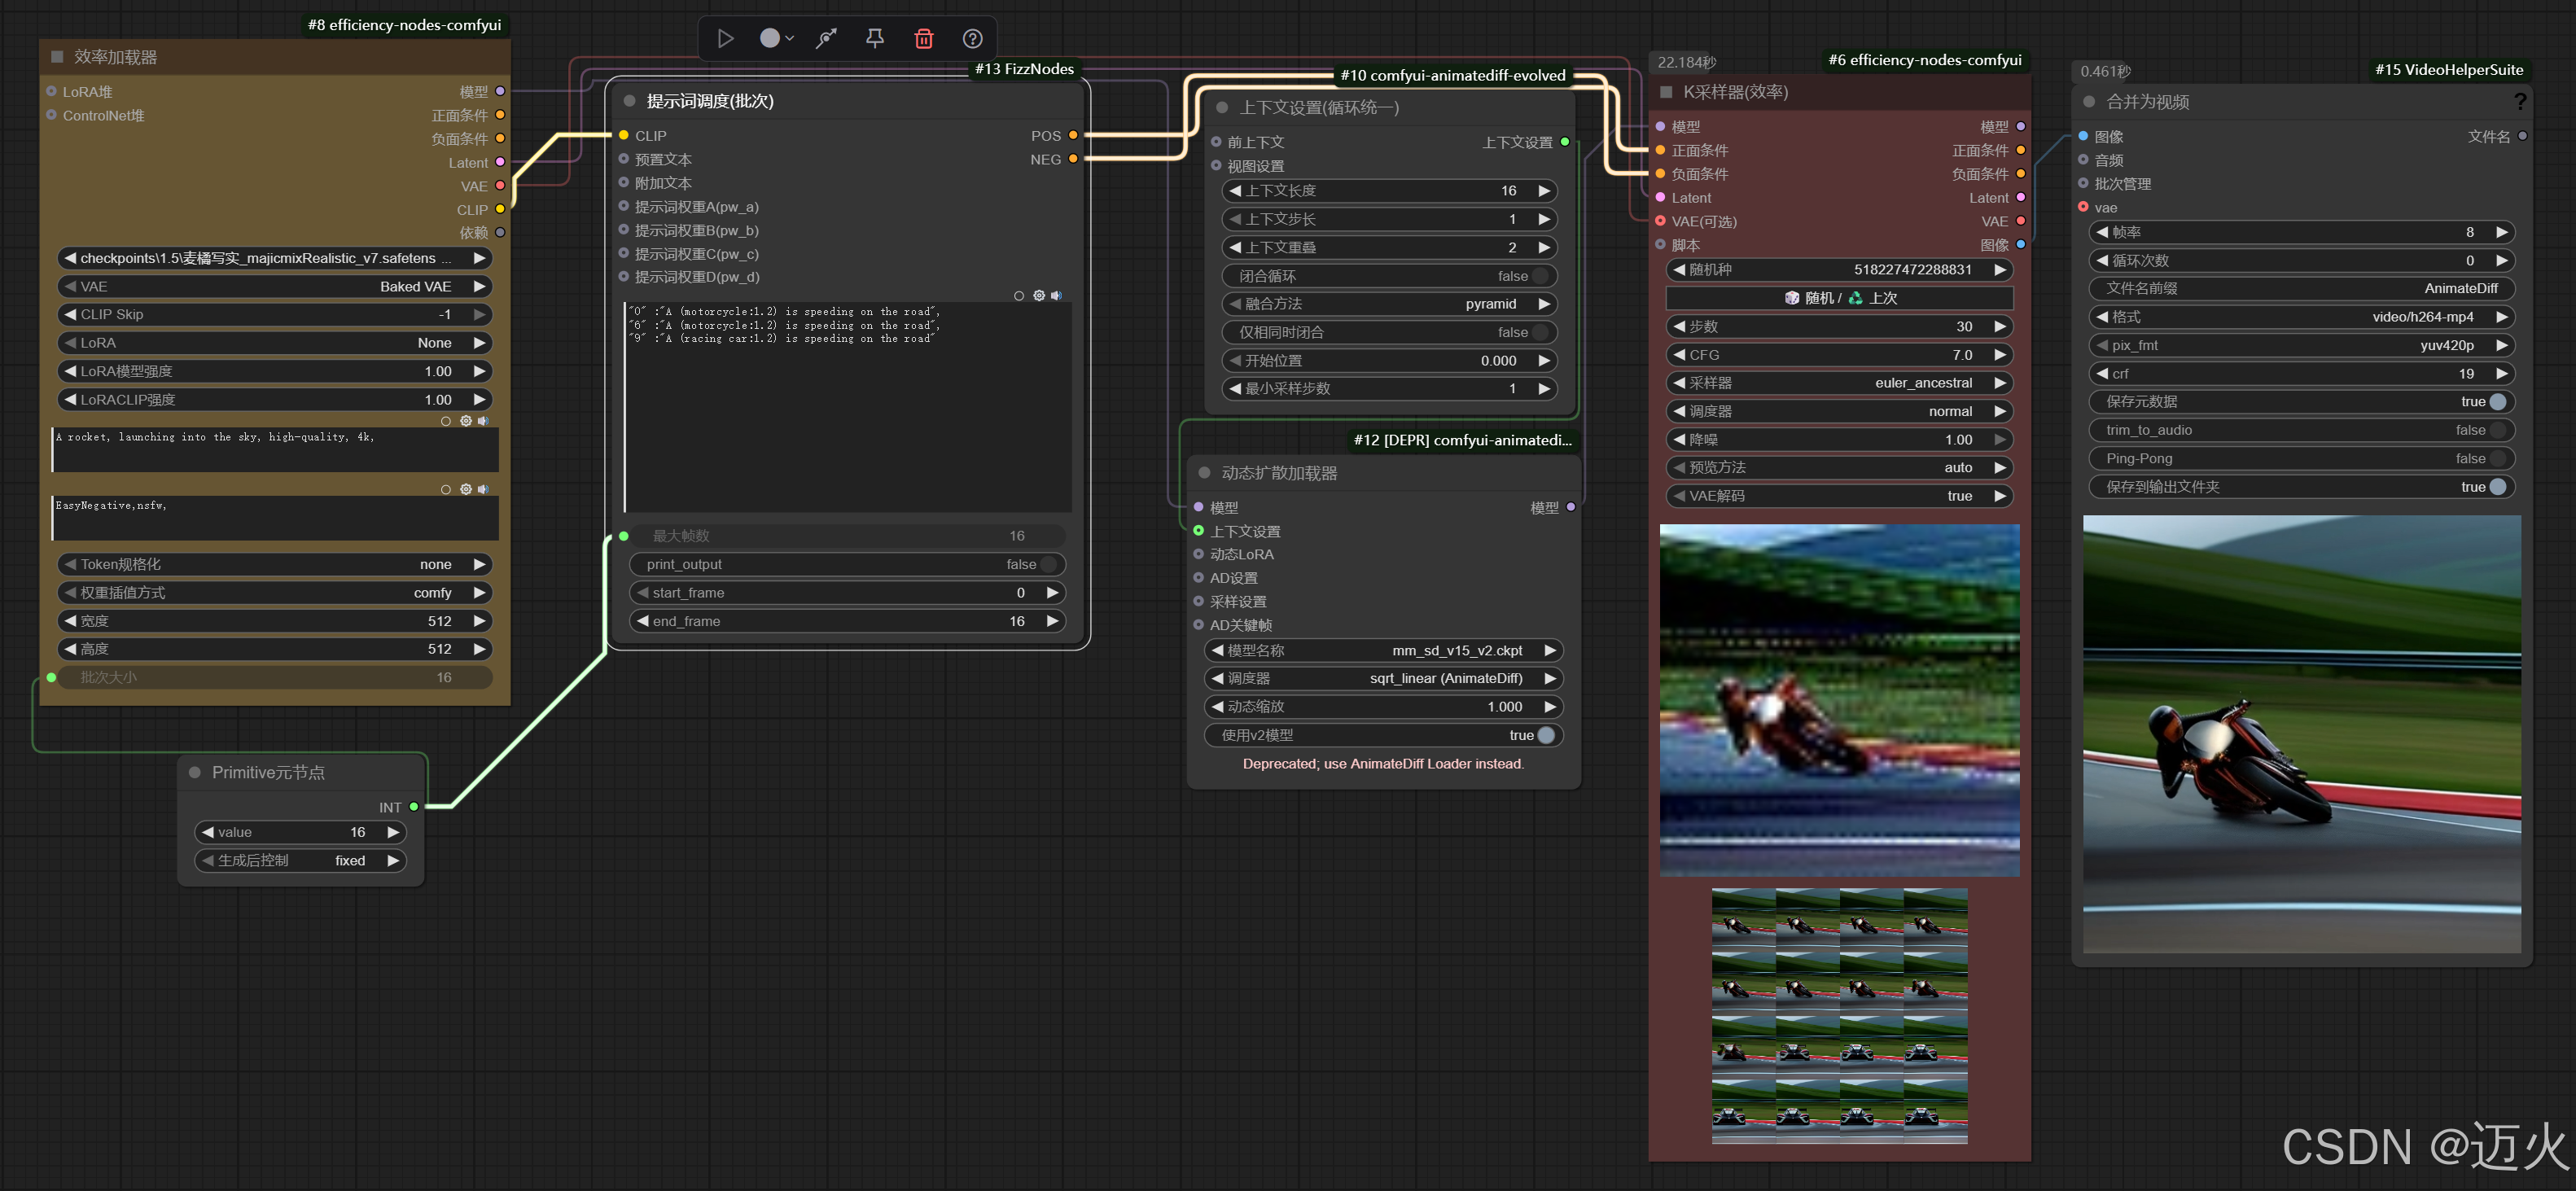Open the checkpoints majicmixRealistic_v7 model dropdown
2576x1191 pixels.
[275, 258]
